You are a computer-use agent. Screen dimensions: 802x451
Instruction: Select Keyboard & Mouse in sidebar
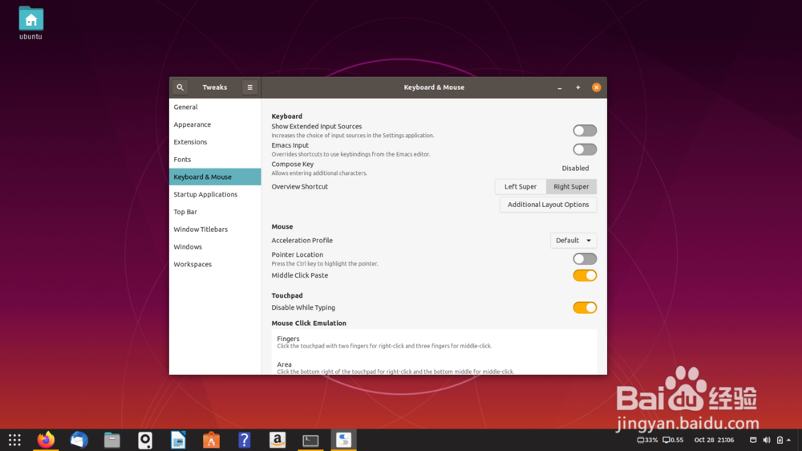coord(215,177)
